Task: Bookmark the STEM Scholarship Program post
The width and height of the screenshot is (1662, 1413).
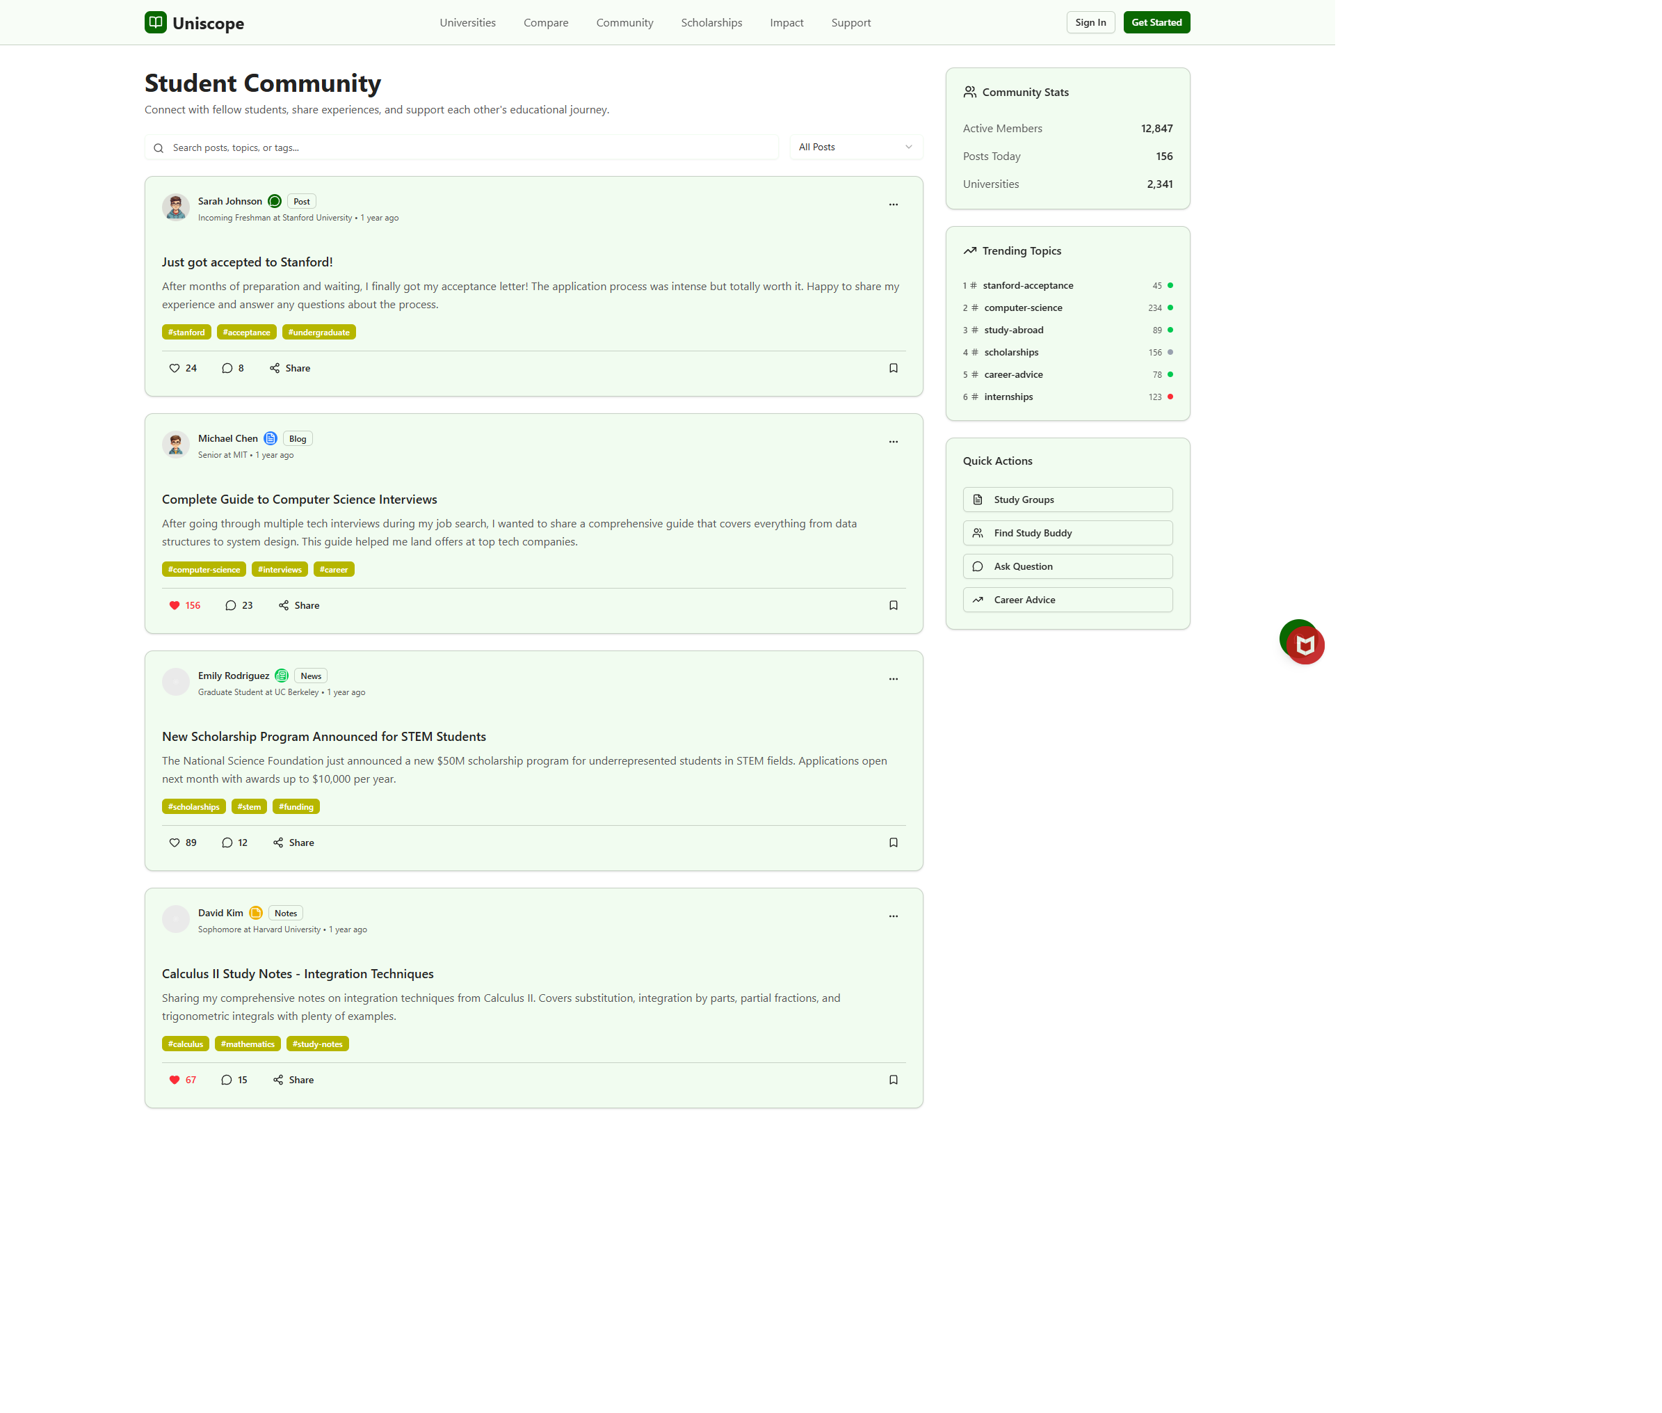Action: [894, 843]
